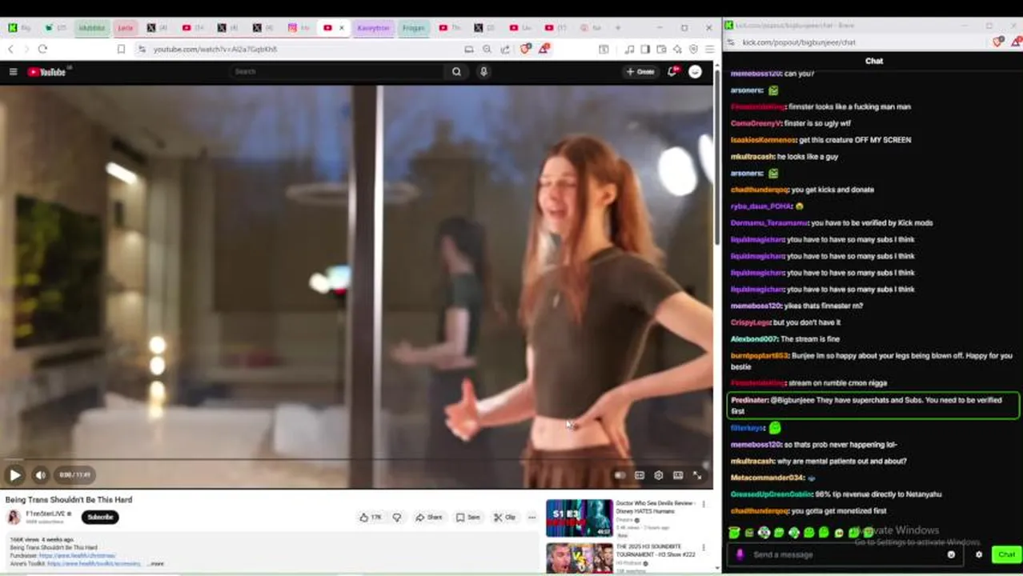Image resolution: width=1023 pixels, height=576 pixels.
Task: Click the first green emote in quick bar
Action: (734, 533)
